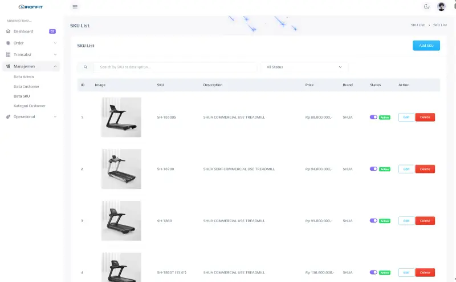The height and width of the screenshot is (282, 456).
Task: Click price Rp 99.800.000,-
Action: pyautogui.click(x=319, y=220)
